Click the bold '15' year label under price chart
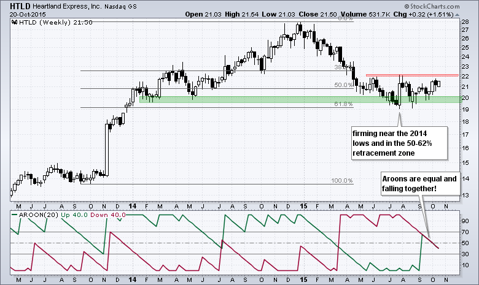Screen dimensions: 479x285 (x=303, y=206)
